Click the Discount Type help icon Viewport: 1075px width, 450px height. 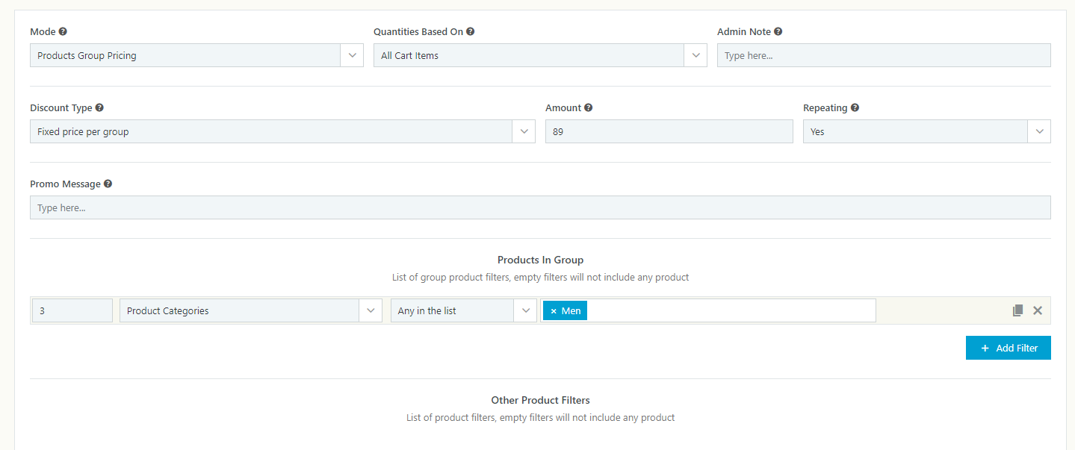(x=99, y=108)
